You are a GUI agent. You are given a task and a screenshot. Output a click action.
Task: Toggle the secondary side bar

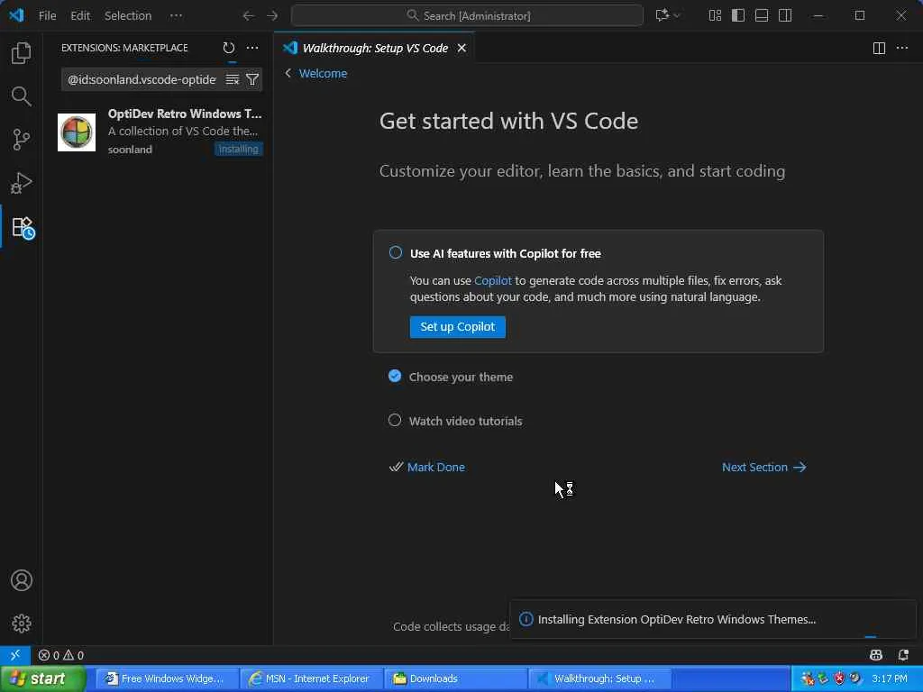pos(785,16)
